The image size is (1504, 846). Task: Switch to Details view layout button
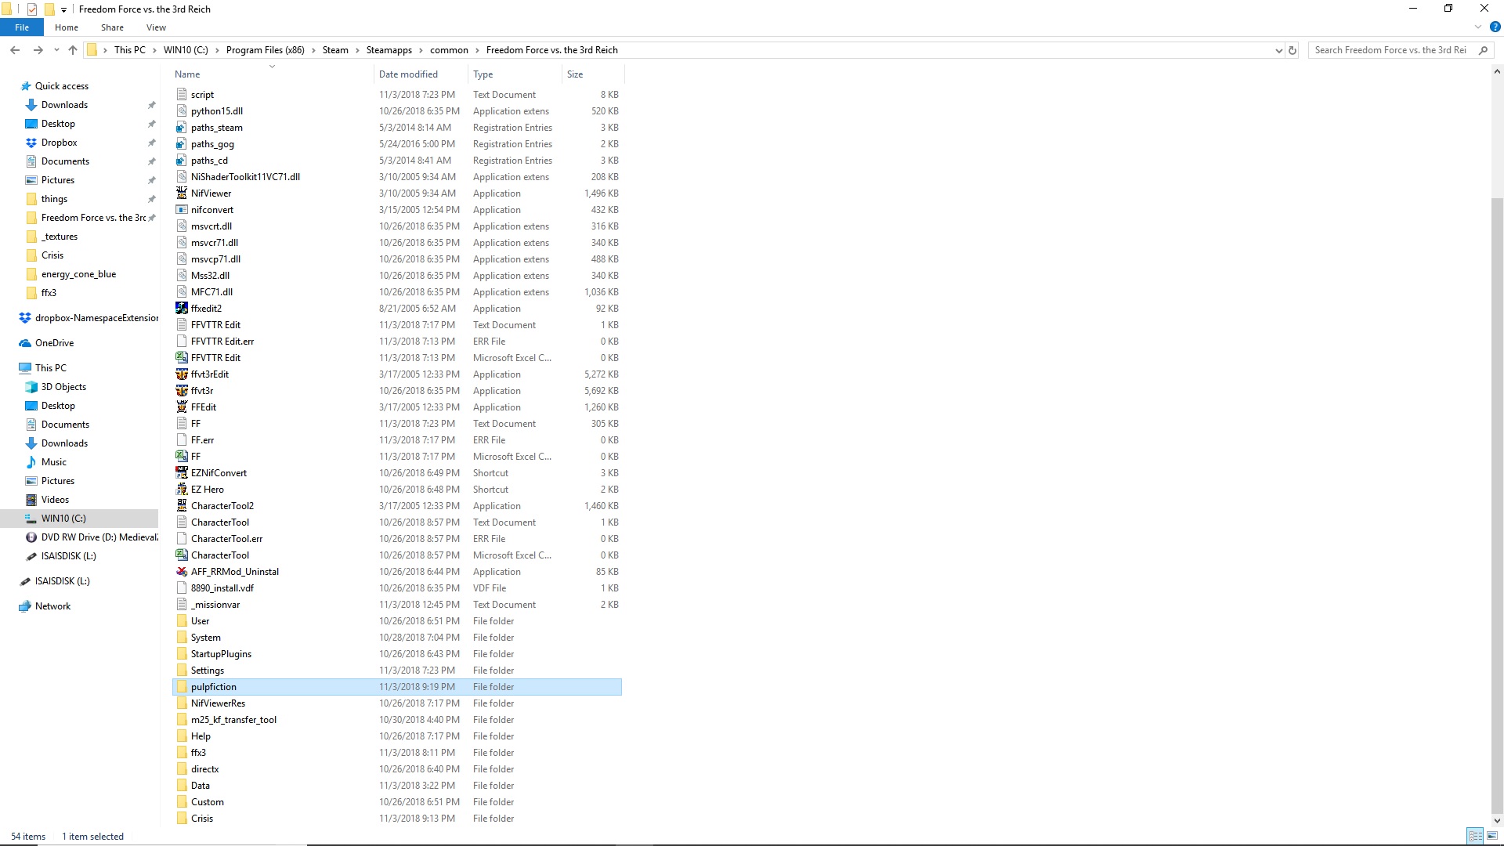pos(1475,837)
